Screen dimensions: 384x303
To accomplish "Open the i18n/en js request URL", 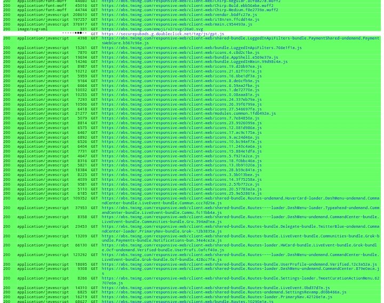I will coord(180,19).
